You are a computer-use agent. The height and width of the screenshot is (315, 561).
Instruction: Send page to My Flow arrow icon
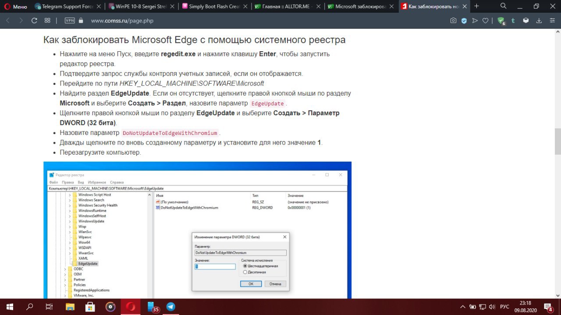475,21
